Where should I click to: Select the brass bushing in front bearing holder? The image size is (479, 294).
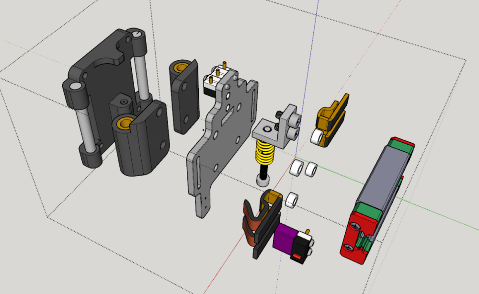(125, 123)
